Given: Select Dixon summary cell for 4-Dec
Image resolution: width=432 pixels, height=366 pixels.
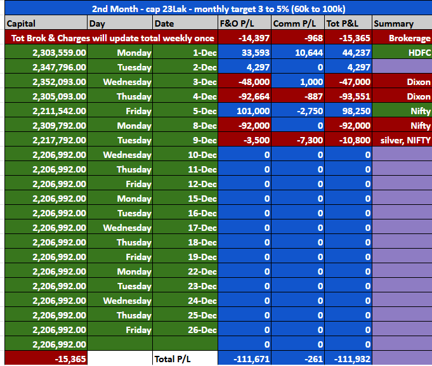Looking at the screenshot, I should (x=402, y=96).
